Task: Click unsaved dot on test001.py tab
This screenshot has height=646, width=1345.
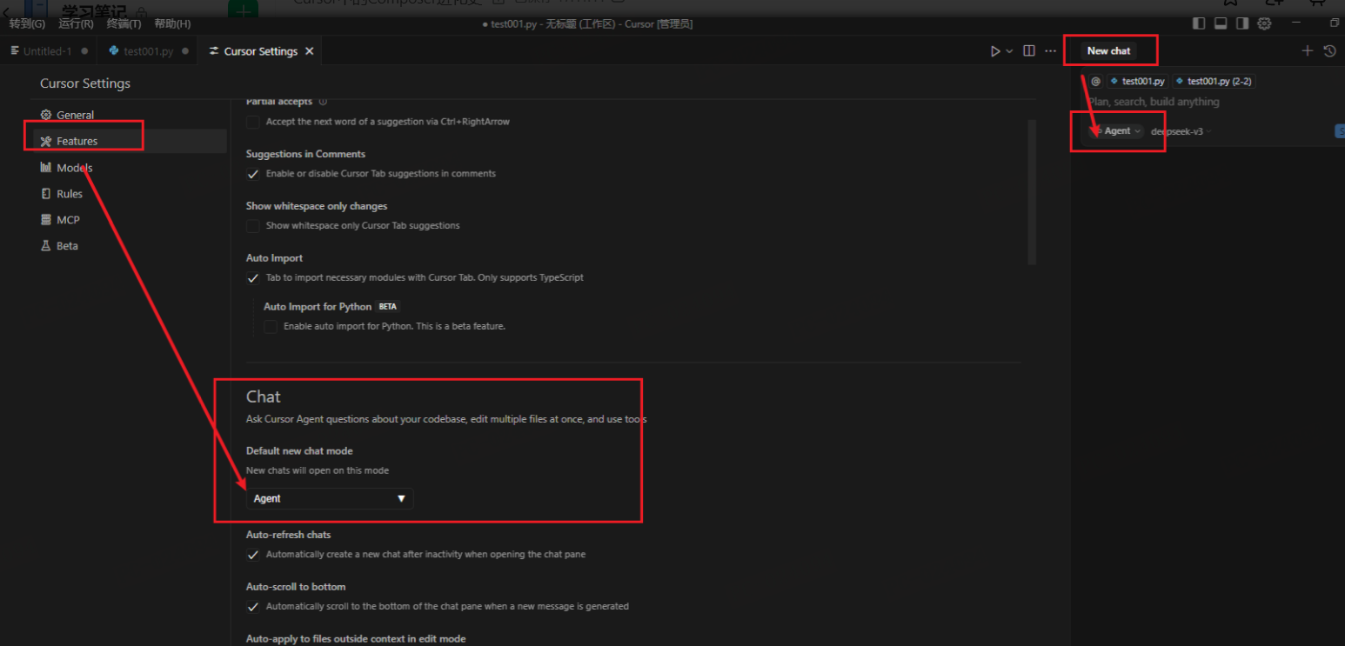Action: click(185, 51)
